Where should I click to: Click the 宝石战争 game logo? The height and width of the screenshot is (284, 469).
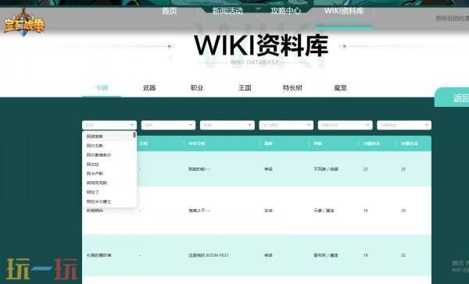pyautogui.click(x=24, y=23)
